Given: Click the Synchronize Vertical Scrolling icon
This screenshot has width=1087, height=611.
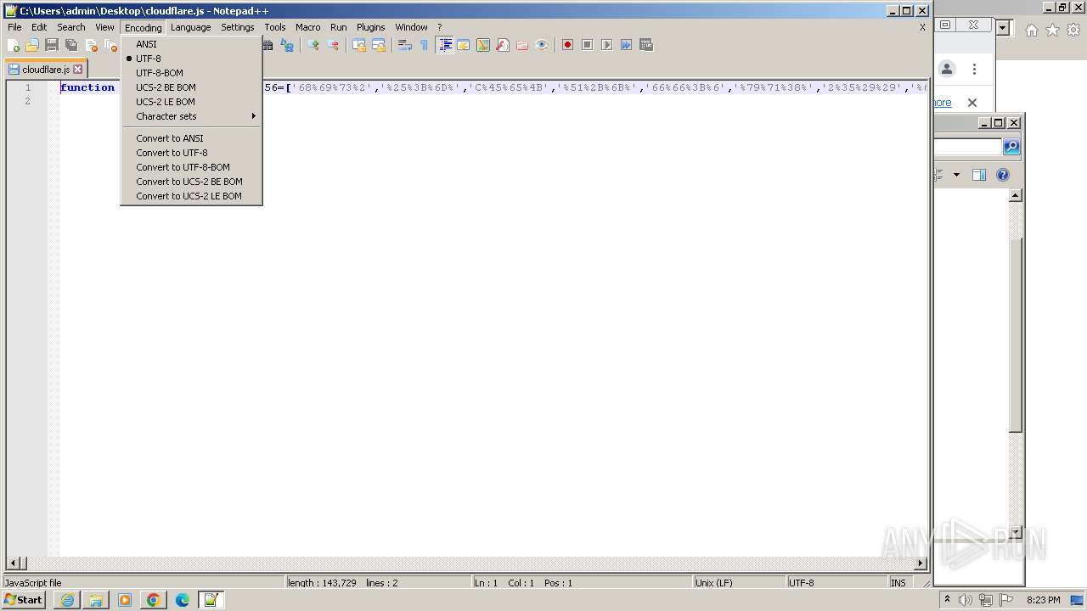Looking at the screenshot, I should pos(359,45).
